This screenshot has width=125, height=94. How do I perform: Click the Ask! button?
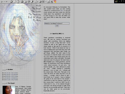tap(57, 26)
